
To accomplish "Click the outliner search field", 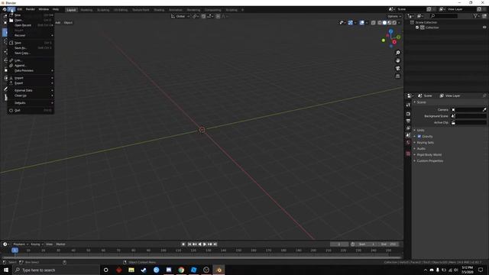I will pos(444,16).
